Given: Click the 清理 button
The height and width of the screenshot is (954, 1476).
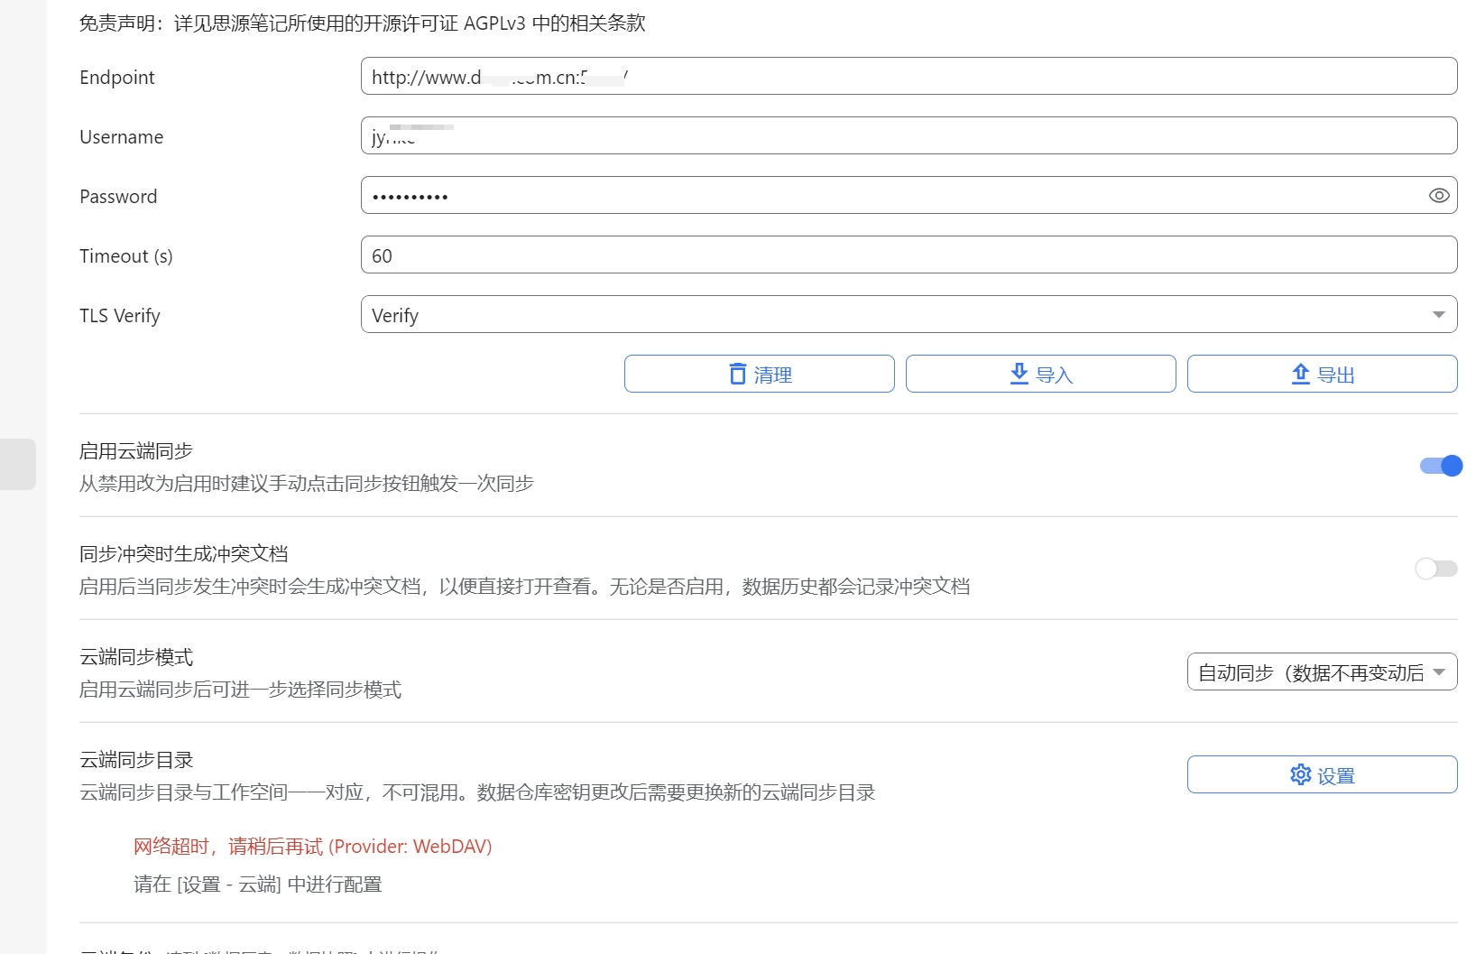Looking at the screenshot, I should click(758, 373).
